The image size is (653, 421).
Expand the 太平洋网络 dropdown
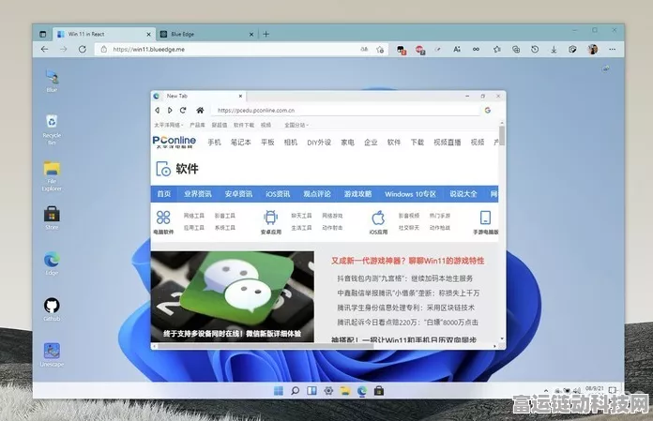(x=169, y=125)
